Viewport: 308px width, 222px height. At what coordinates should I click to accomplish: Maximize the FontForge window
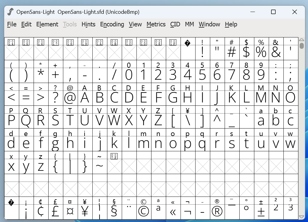point(273,12)
